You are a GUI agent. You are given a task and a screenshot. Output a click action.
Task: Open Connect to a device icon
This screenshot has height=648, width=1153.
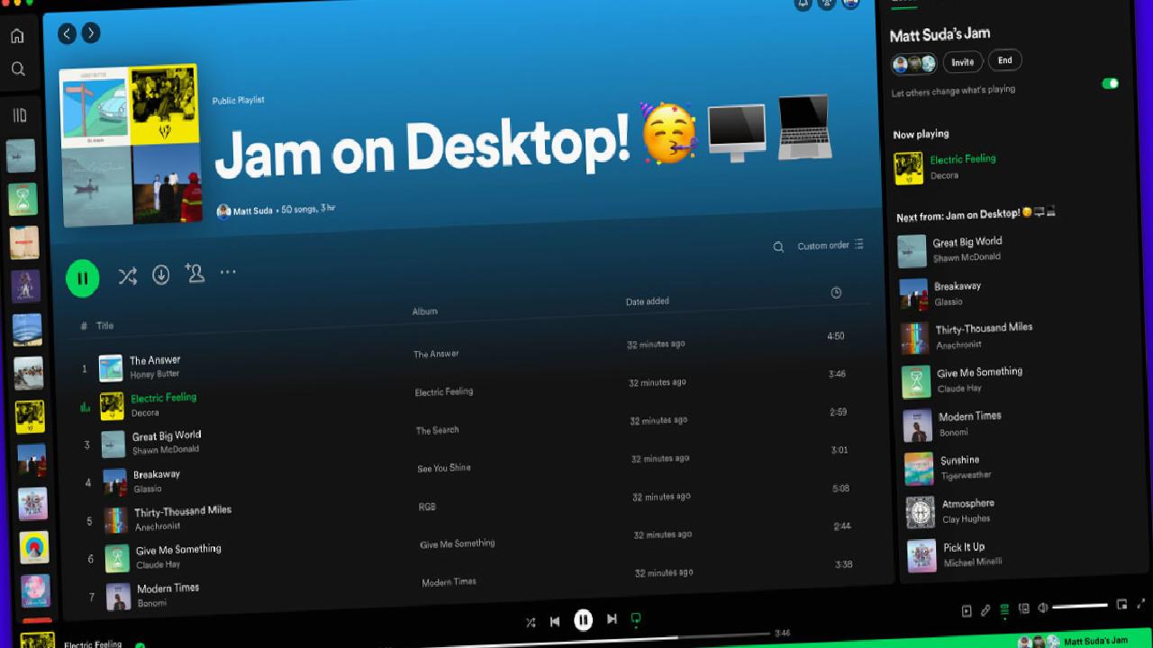tap(1023, 608)
